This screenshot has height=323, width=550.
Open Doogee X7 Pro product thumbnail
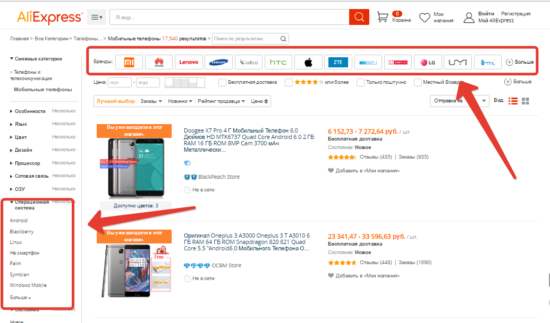click(x=136, y=168)
